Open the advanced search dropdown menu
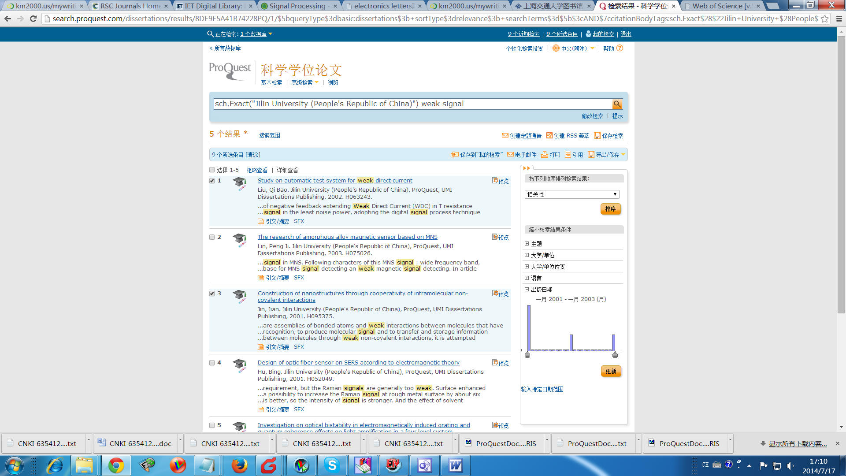 coord(316,82)
